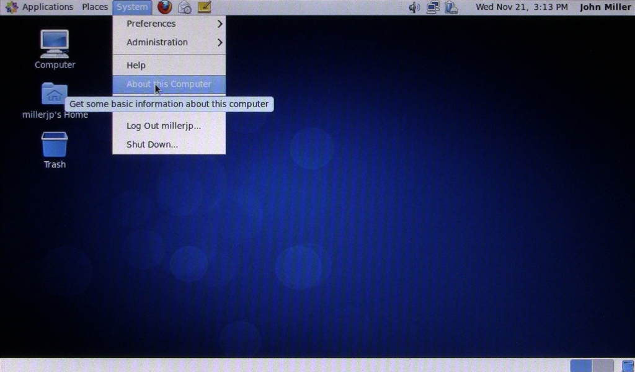
Task: Select the Computer desktop icon
Action: coord(55,50)
